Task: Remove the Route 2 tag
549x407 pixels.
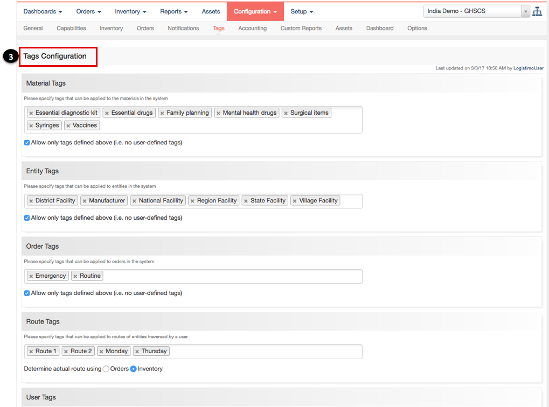Action: [x=66, y=352]
